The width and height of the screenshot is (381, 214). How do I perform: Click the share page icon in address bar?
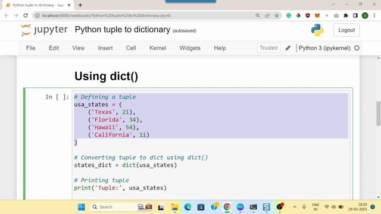267,15
